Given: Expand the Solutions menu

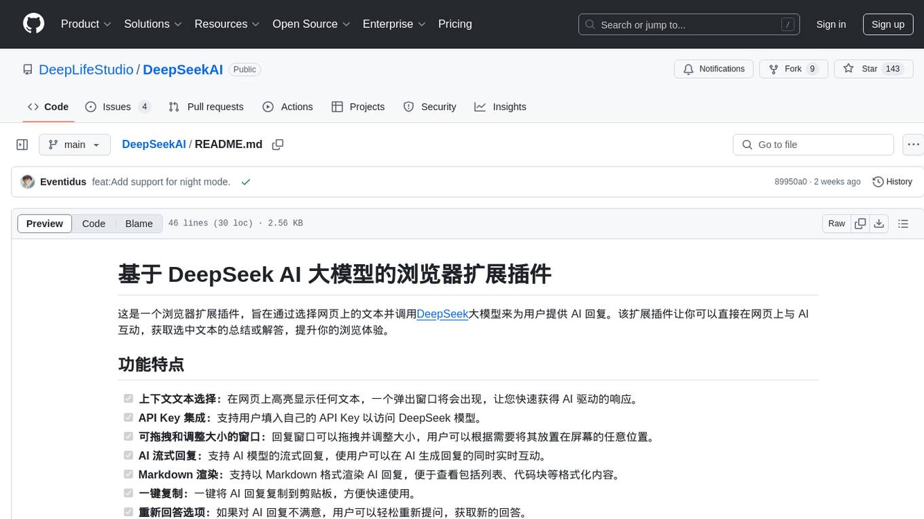Looking at the screenshot, I should click(x=153, y=24).
